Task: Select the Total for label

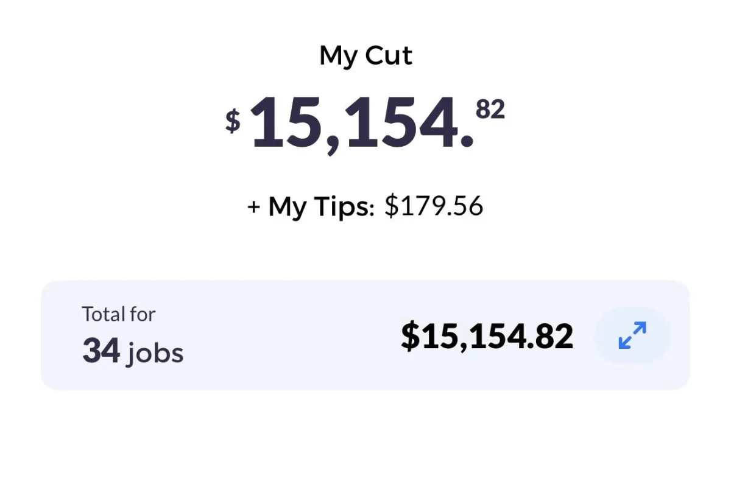Action: click(119, 314)
